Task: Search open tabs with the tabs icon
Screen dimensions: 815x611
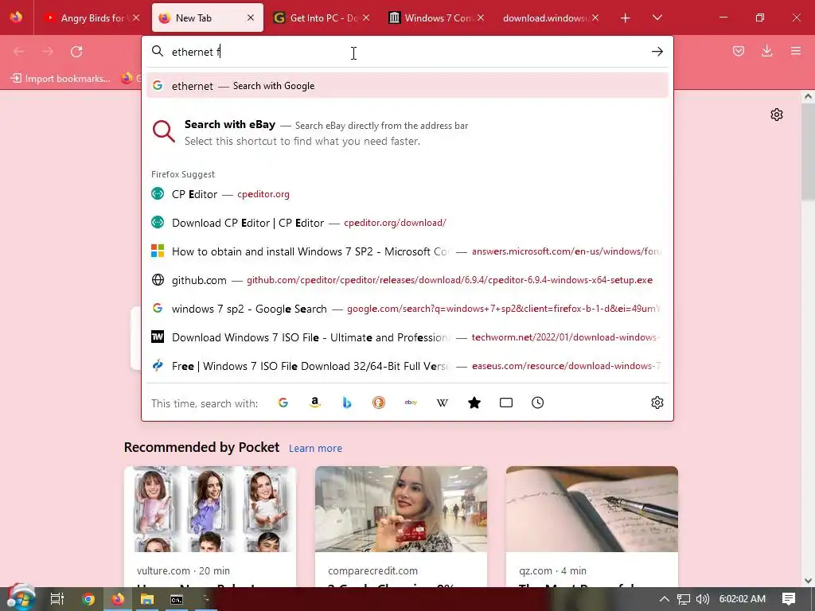Action: click(505, 403)
